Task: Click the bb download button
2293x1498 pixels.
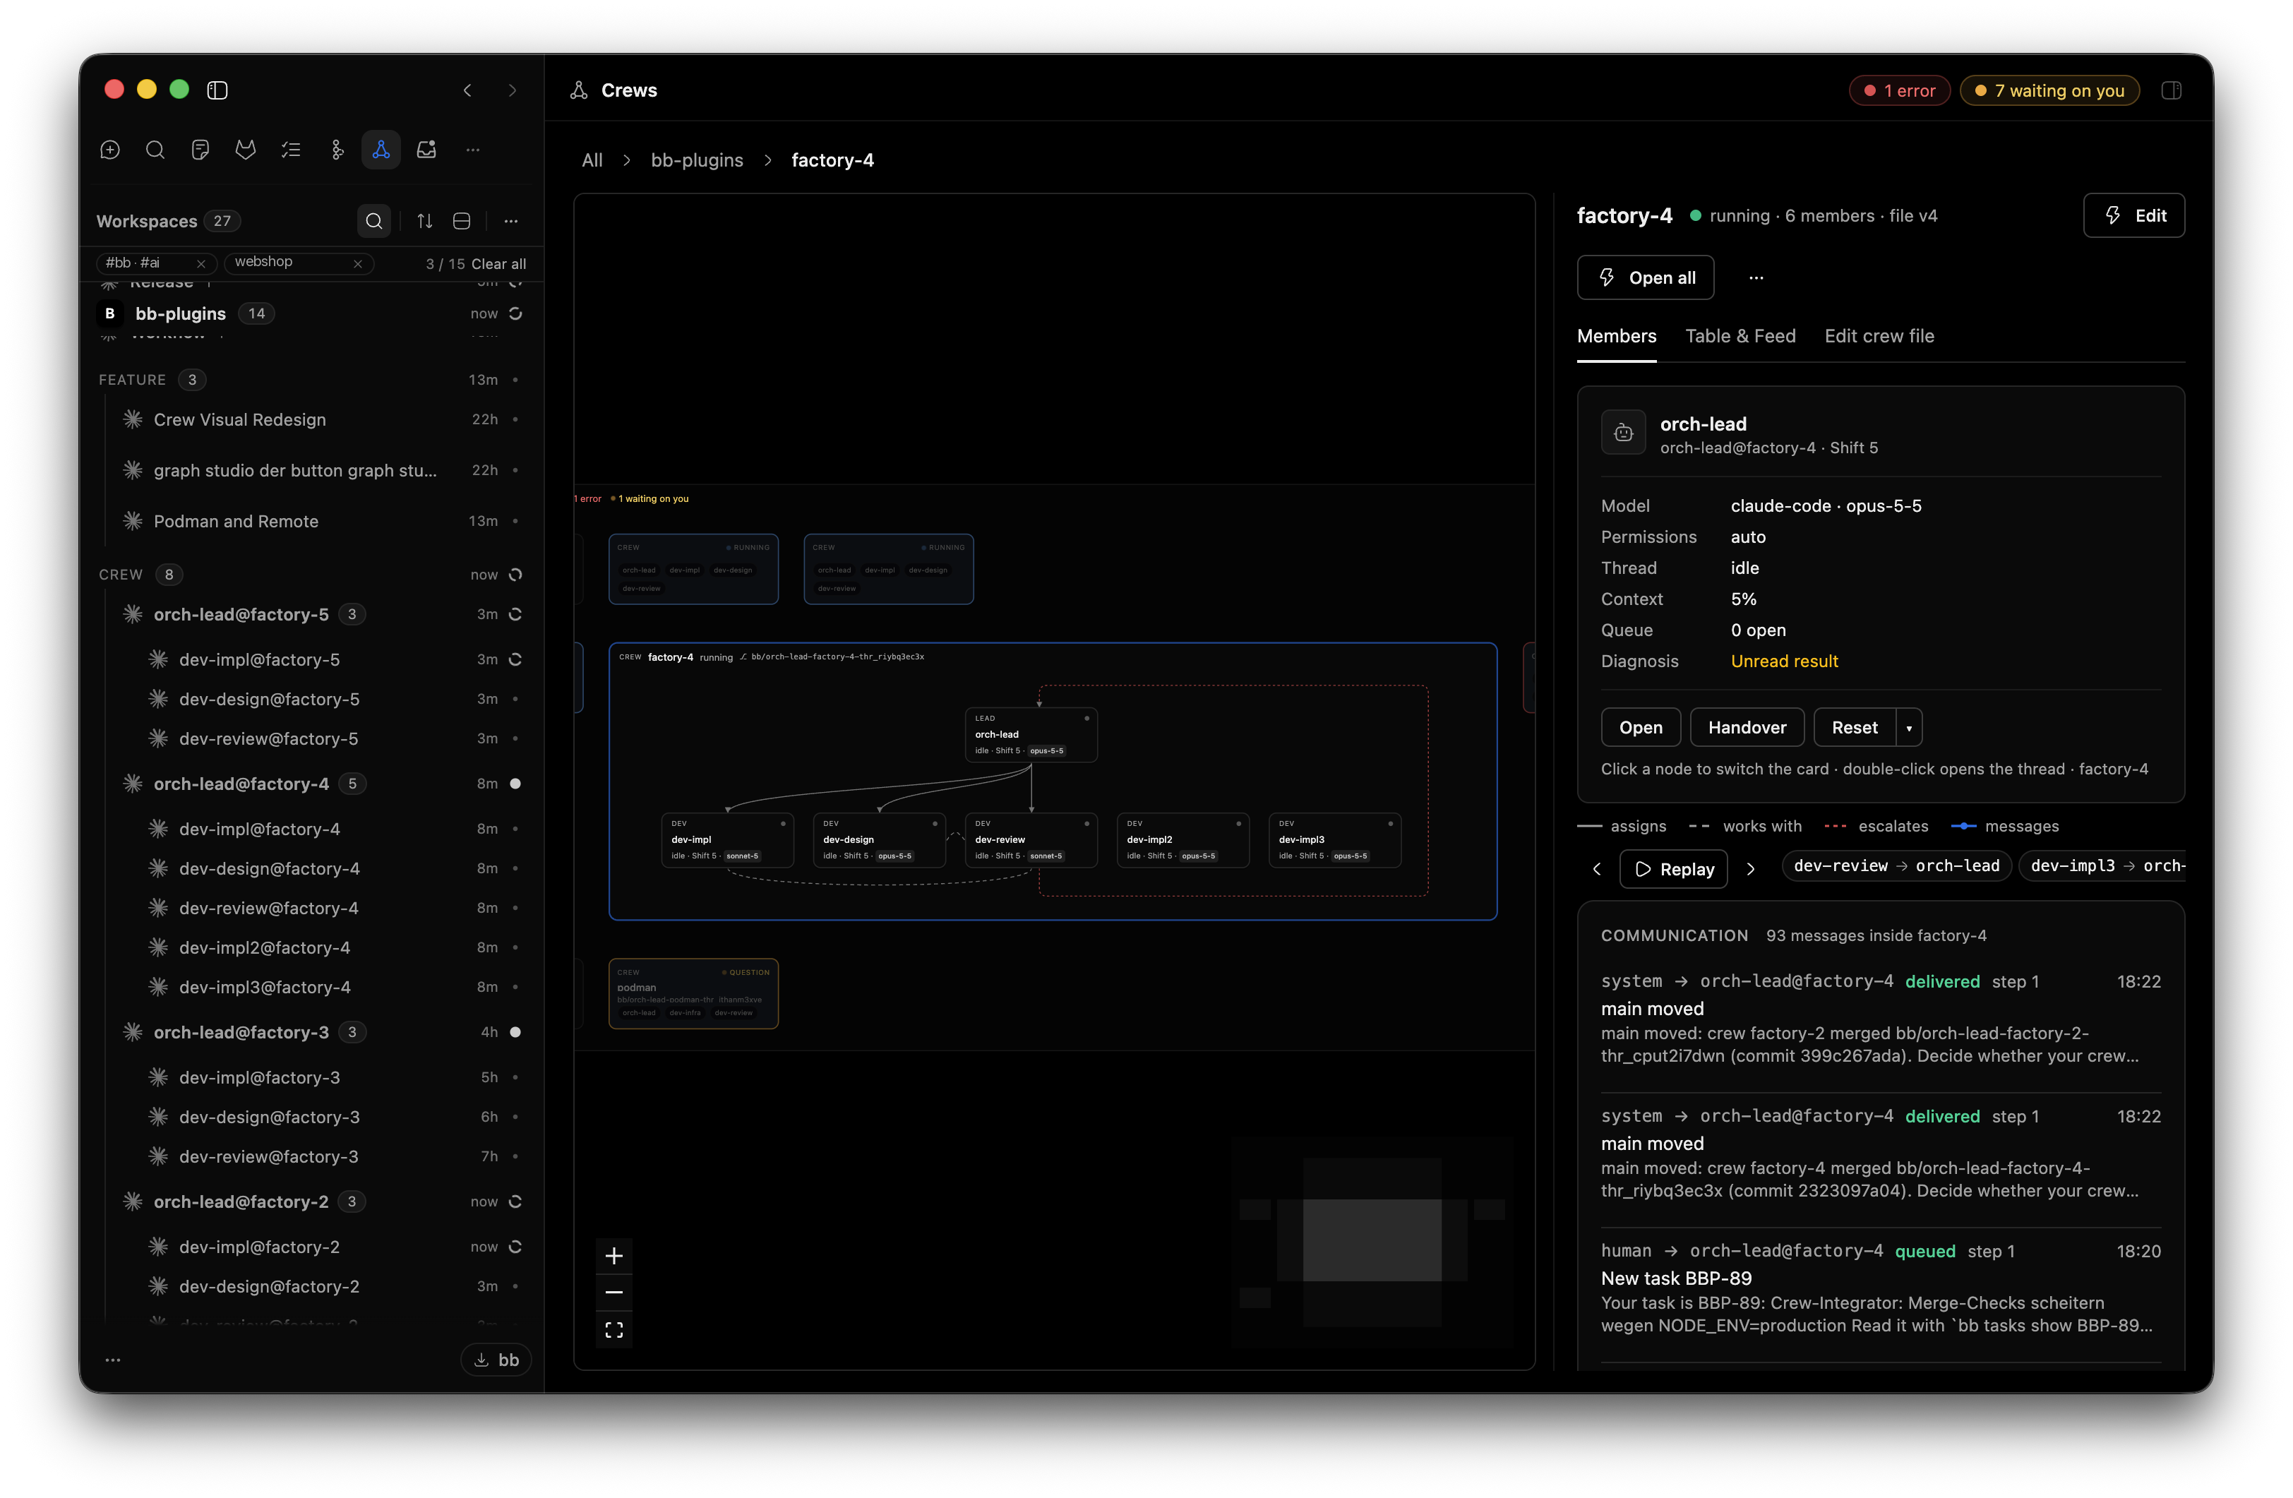Action: pos(496,1359)
